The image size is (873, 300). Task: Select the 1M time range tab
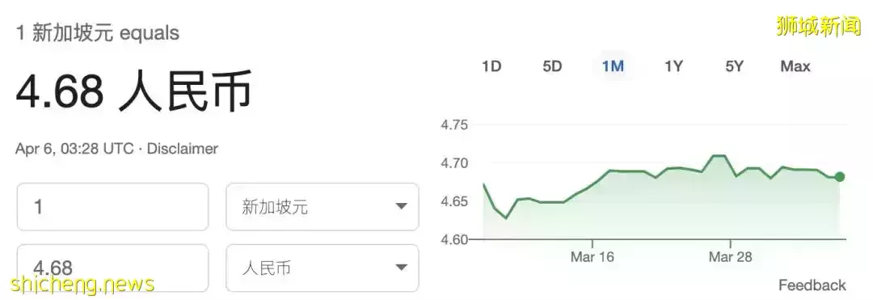pos(613,67)
